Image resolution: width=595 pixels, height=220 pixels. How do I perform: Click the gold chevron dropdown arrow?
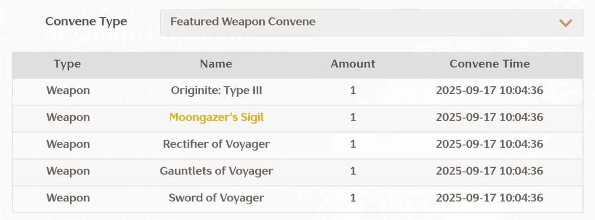[565, 23]
